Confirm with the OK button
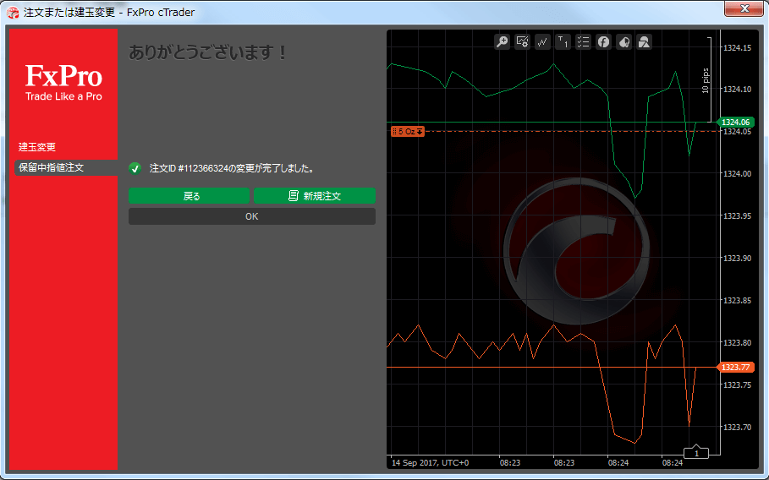This screenshot has width=769, height=480. point(252,216)
